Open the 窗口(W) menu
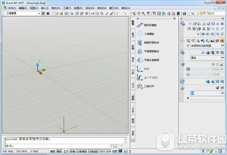The width and height of the screenshot is (227, 155). point(114,8)
